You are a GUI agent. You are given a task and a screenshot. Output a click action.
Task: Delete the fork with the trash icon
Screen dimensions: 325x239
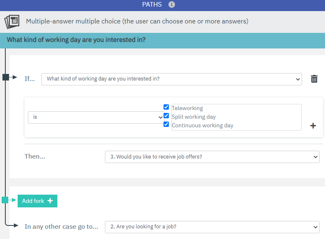(x=314, y=79)
